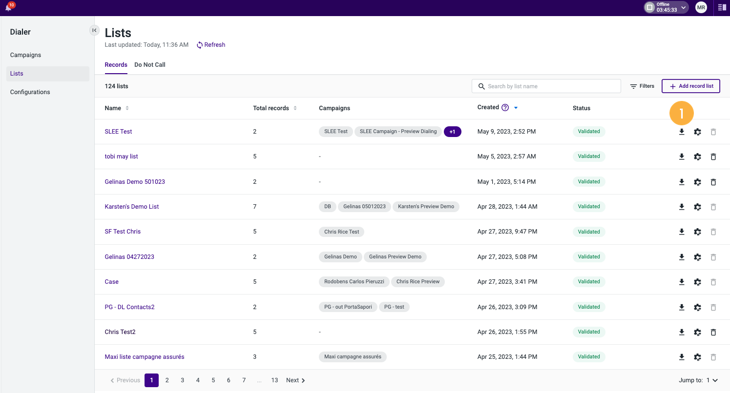Open the SLEE Test list
The width and height of the screenshot is (730, 393).
pos(119,132)
